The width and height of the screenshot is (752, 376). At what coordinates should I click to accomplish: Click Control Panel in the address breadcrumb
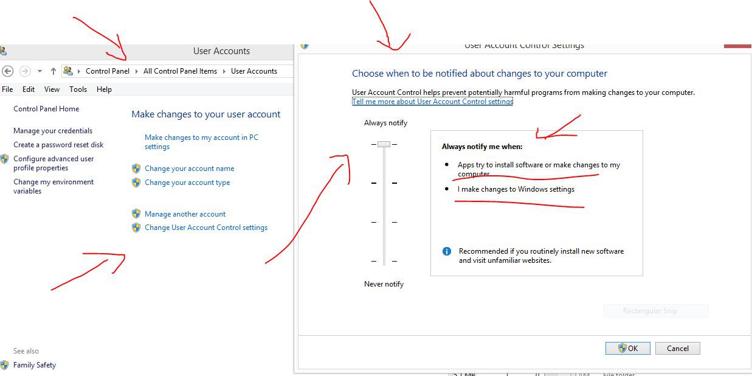[108, 71]
